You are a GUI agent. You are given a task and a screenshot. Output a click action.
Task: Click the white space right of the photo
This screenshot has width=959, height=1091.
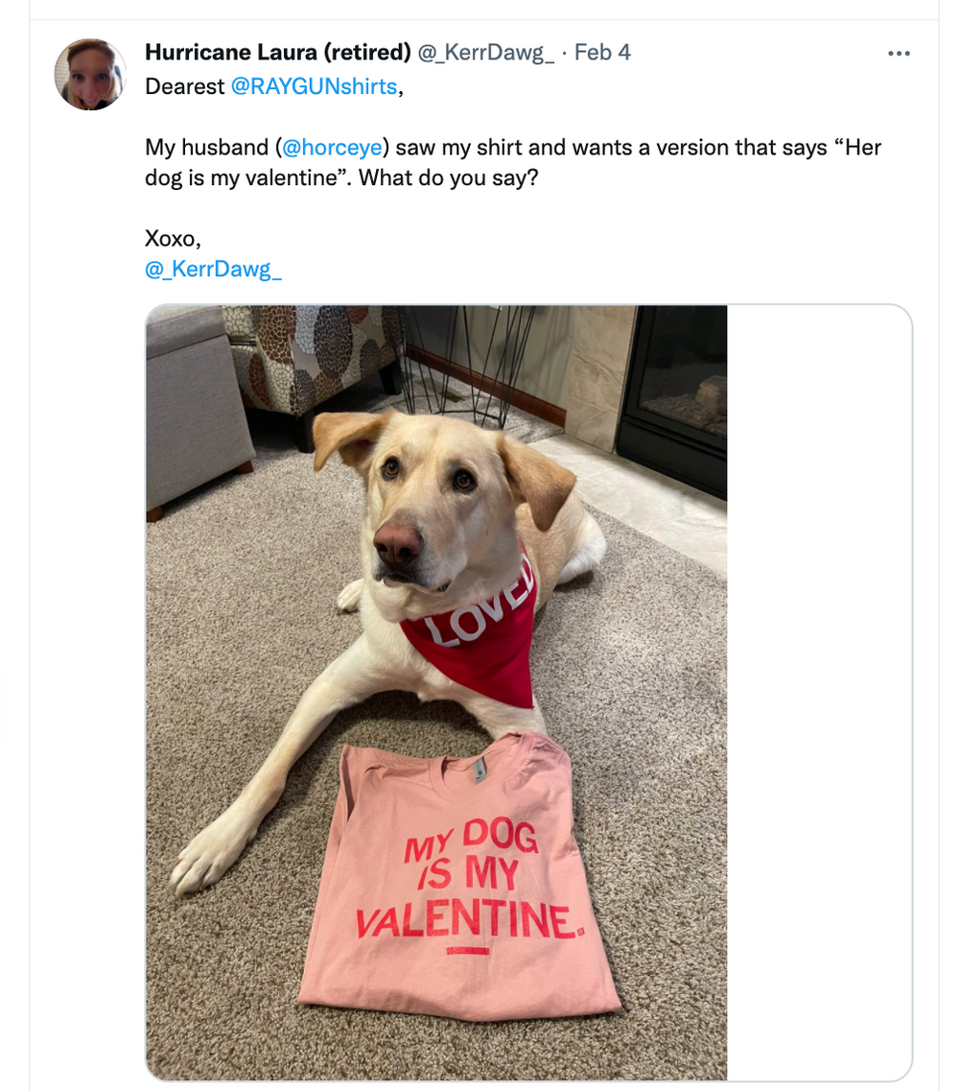coord(818,691)
